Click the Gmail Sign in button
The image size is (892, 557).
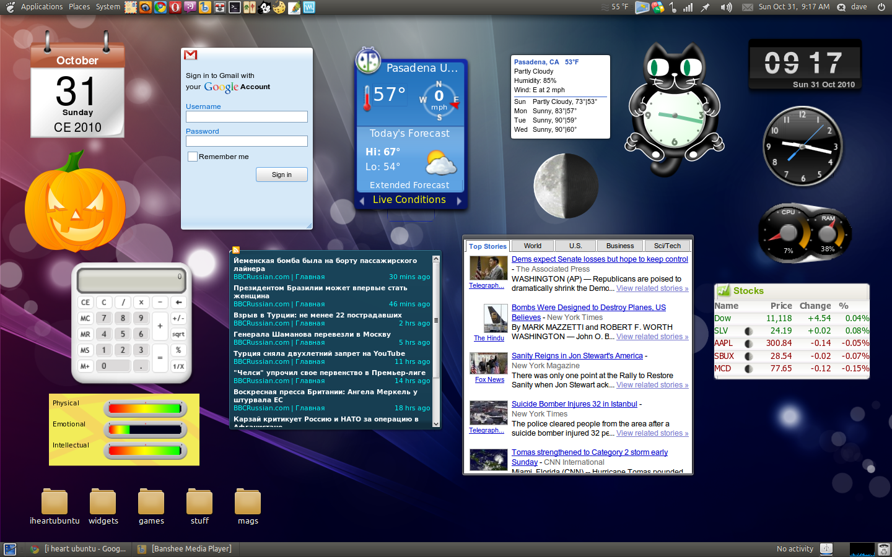pyautogui.click(x=282, y=175)
